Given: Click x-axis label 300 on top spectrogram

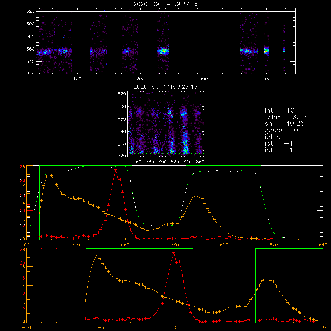Looking at the screenshot, I should pyautogui.click(x=204, y=79).
